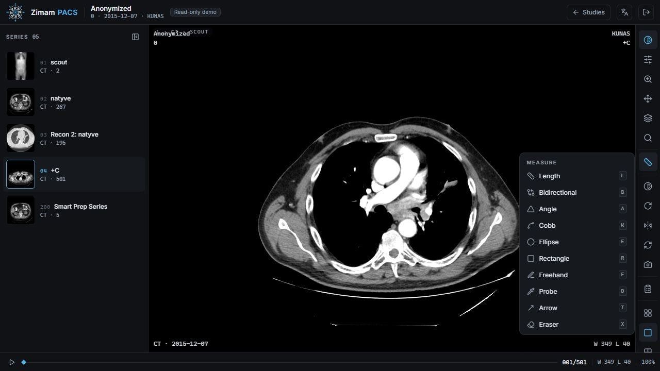Viewport: 660px width, 371px height.
Task: Choose the Eraser tool
Action: (x=576, y=325)
